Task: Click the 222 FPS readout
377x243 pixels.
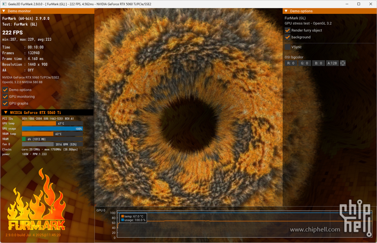Action: (12, 33)
